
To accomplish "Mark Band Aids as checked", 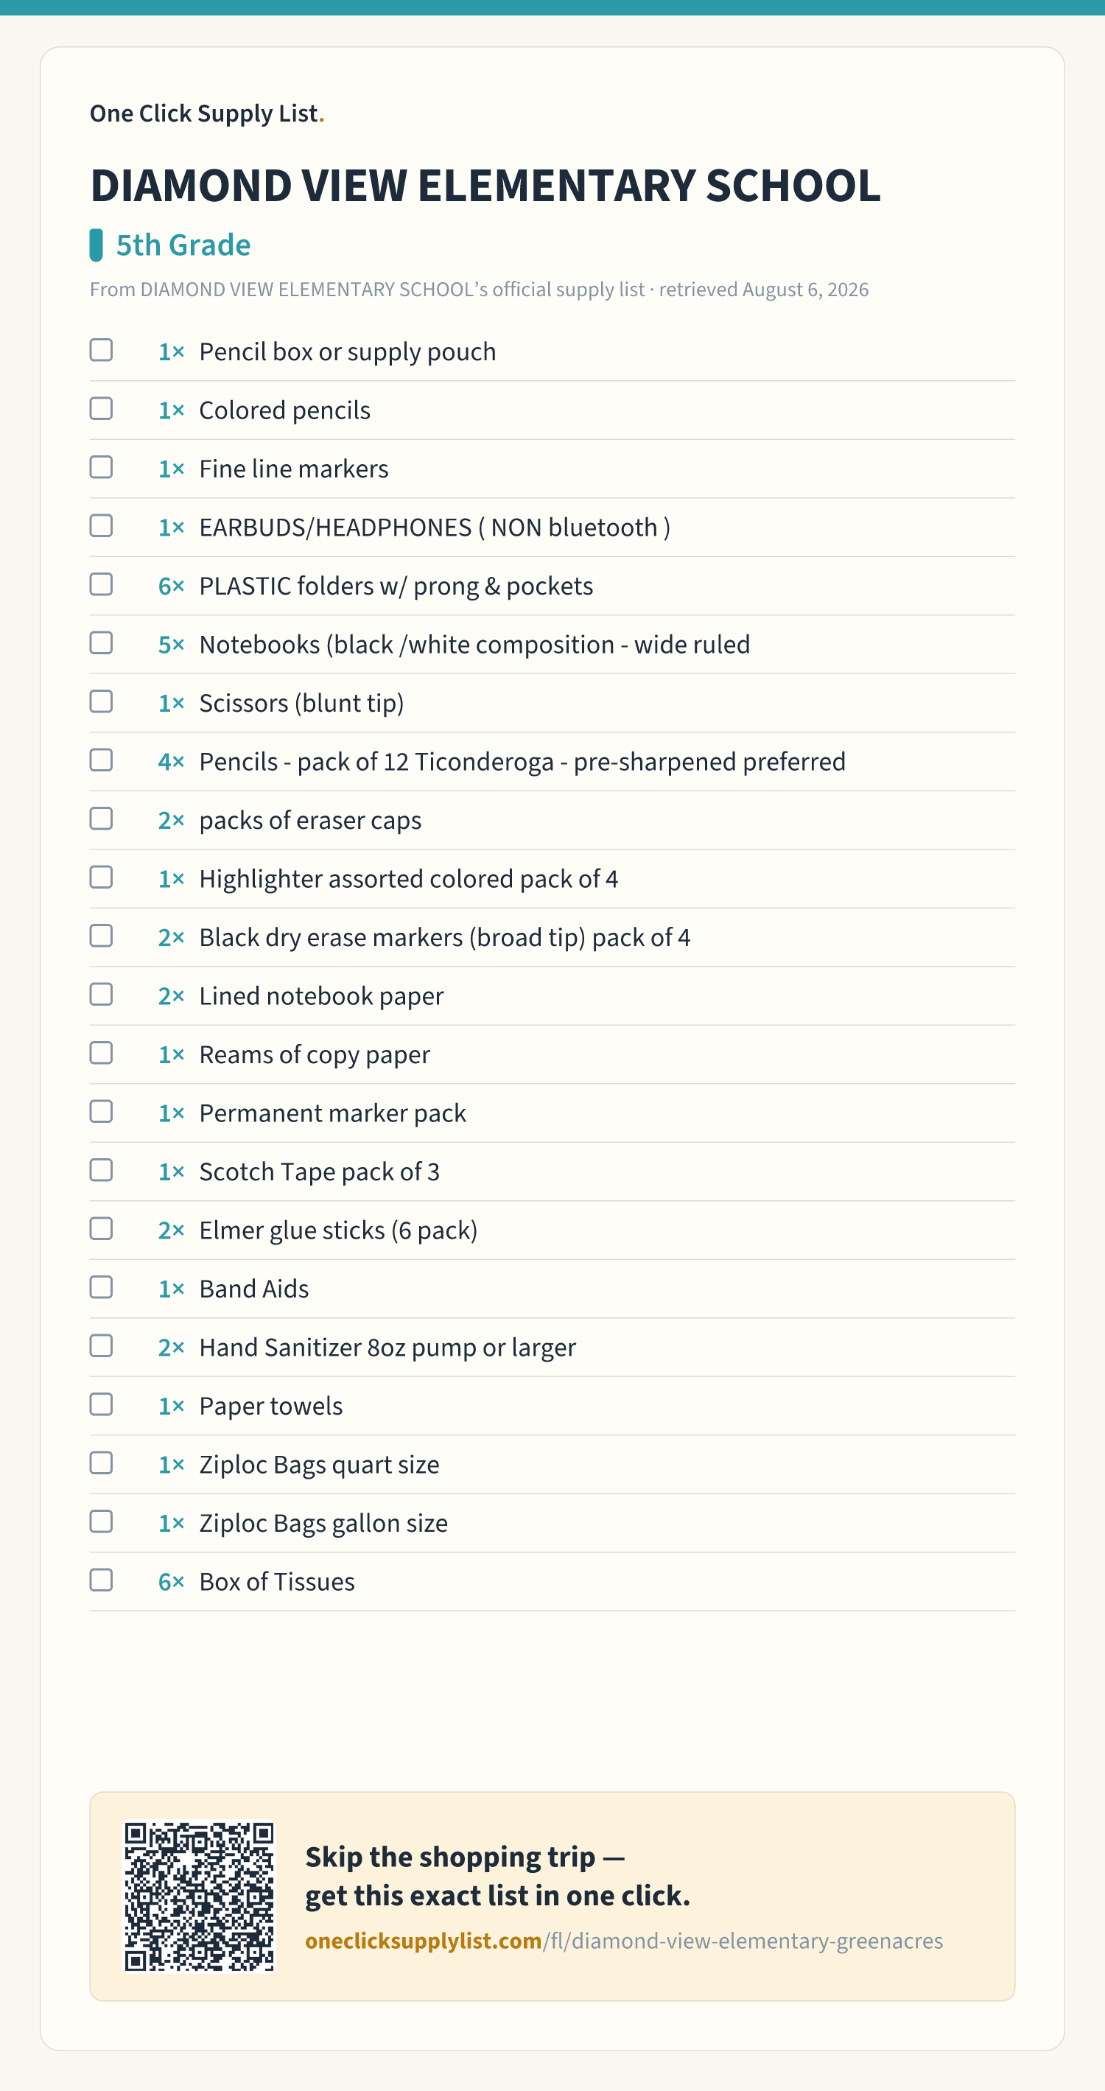I will pyautogui.click(x=102, y=1286).
